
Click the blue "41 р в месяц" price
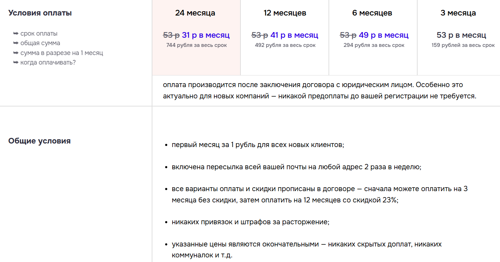294,35
